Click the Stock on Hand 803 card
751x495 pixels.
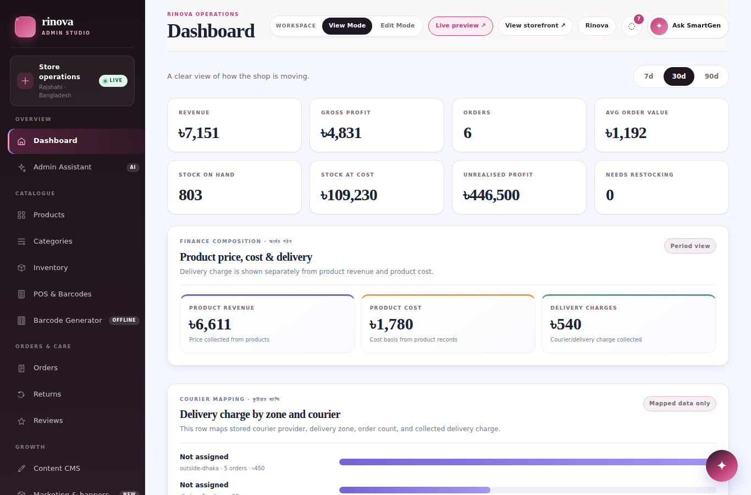pyautogui.click(x=235, y=187)
